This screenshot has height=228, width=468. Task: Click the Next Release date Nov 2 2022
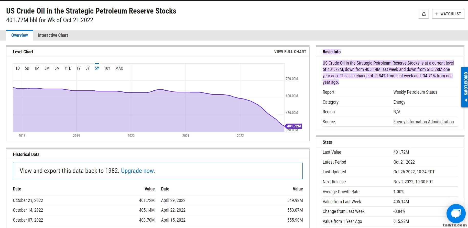tap(413, 182)
